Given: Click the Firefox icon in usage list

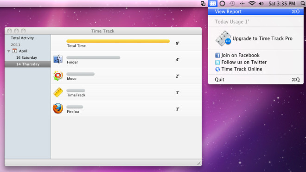Looking at the screenshot, I should click(58, 108).
